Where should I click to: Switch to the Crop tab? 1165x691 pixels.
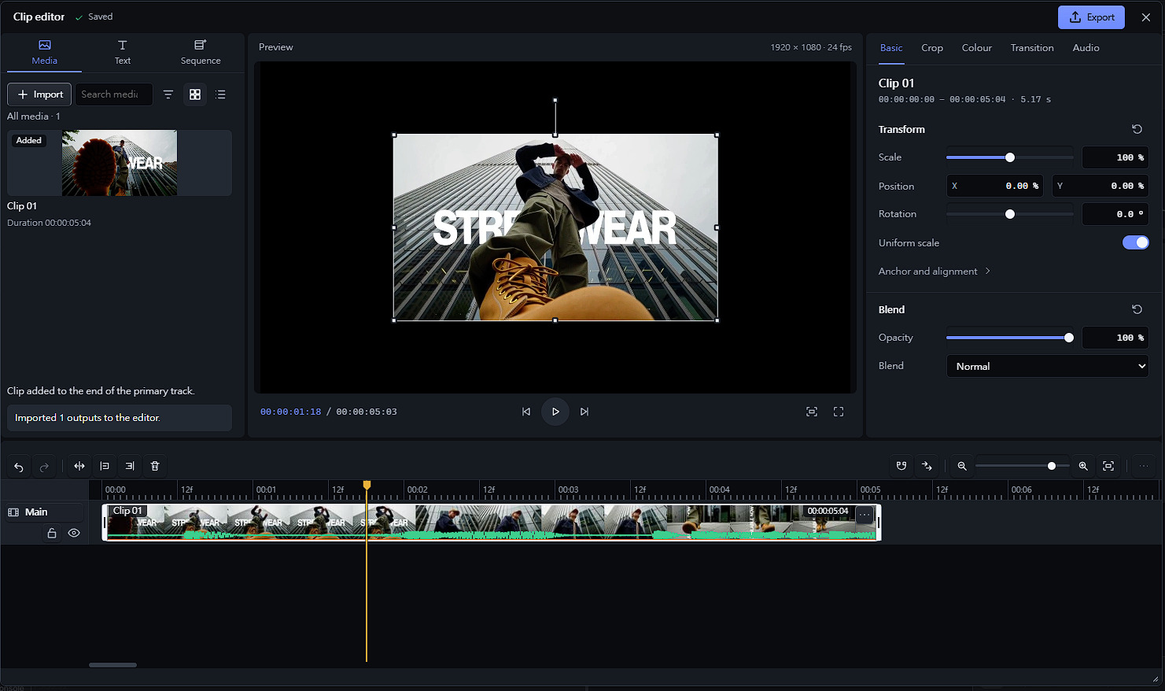(932, 48)
